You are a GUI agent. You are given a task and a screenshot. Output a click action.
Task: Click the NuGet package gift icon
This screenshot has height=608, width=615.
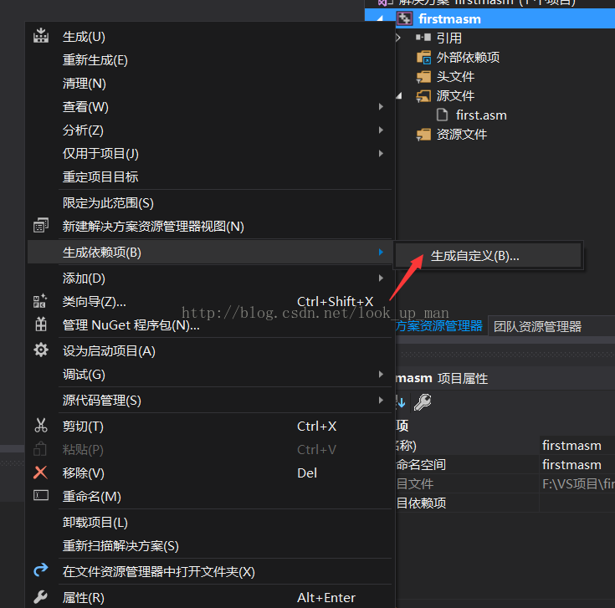(x=41, y=324)
